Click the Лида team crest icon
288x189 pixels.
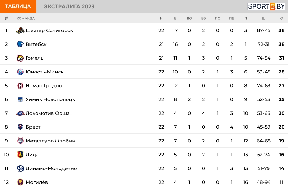[20, 155]
